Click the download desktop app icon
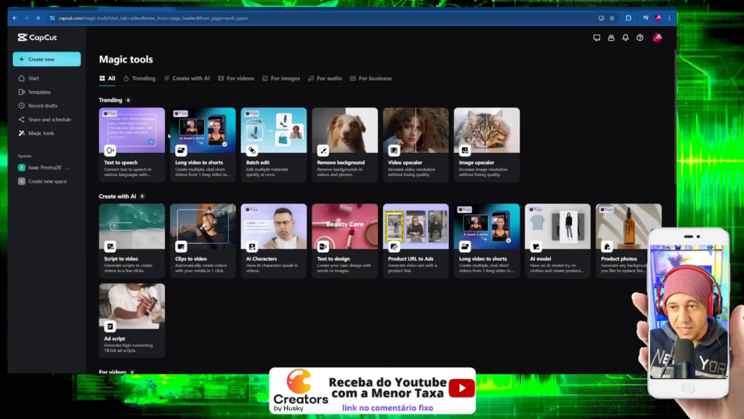 (597, 38)
